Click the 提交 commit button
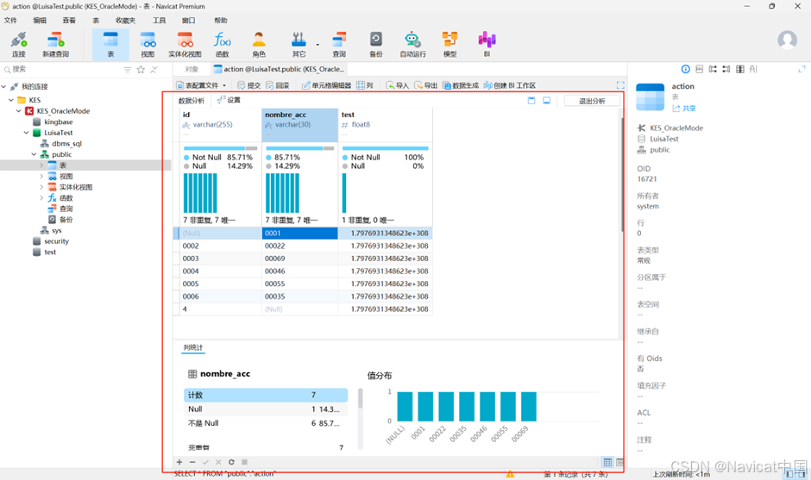The image size is (811, 480). point(248,85)
